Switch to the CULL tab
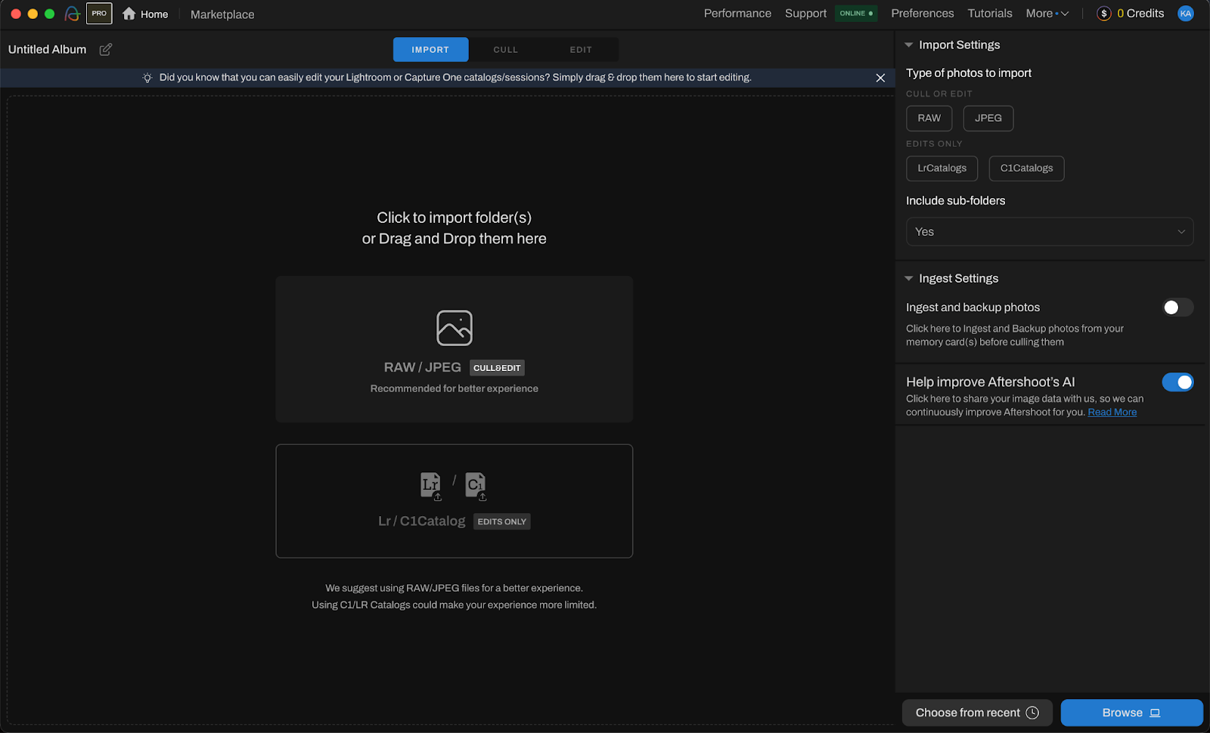Image resolution: width=1210 pixels, height=733 pixels. coord(505,50)
